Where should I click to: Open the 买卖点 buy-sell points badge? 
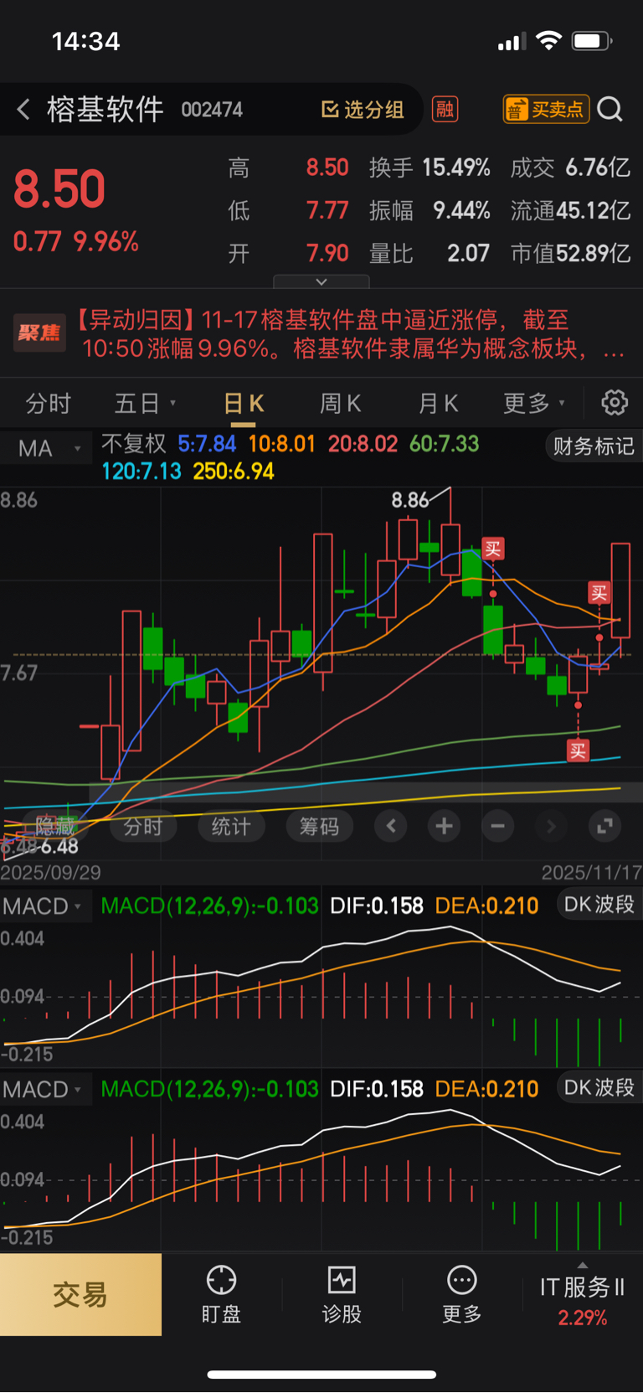(x=546, y=109)
